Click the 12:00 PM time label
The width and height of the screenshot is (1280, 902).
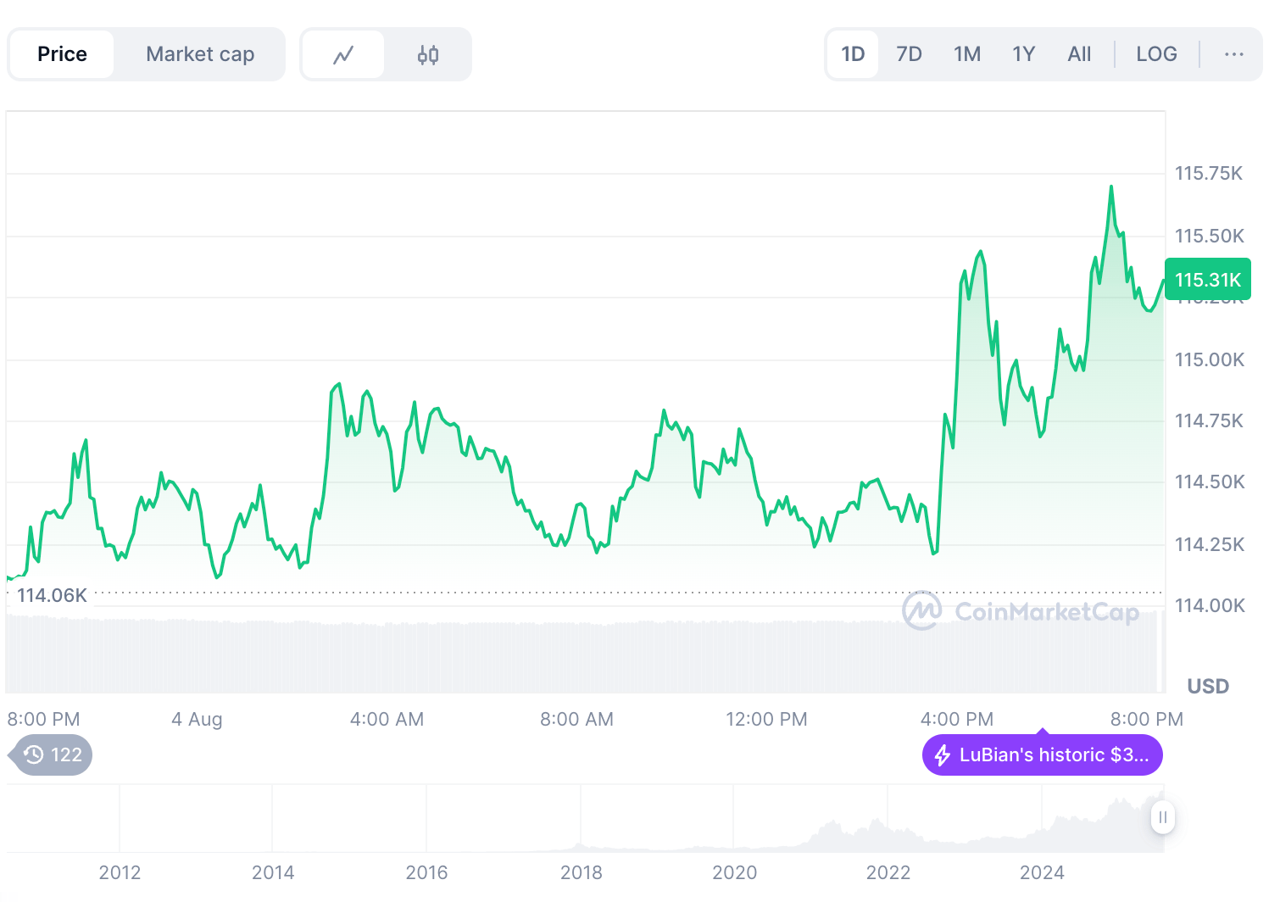point(766,719)
